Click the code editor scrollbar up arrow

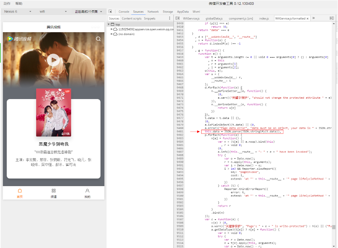pyautogui.click(x=334, y=23)
